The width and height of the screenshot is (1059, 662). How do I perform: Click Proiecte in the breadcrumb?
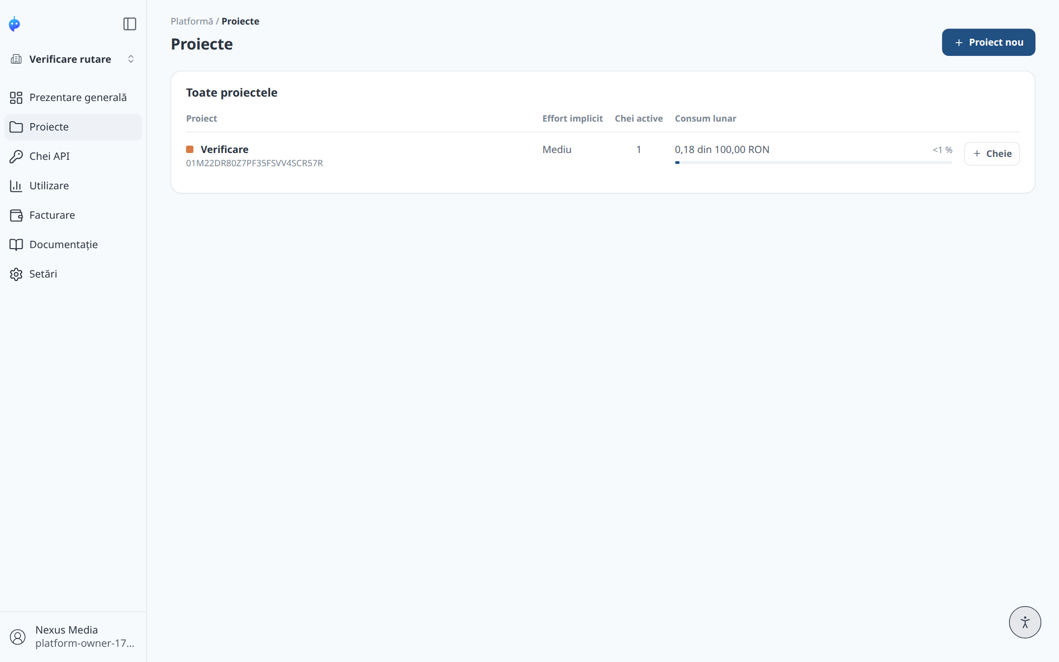pyautogui.click(x=240, y=21)
